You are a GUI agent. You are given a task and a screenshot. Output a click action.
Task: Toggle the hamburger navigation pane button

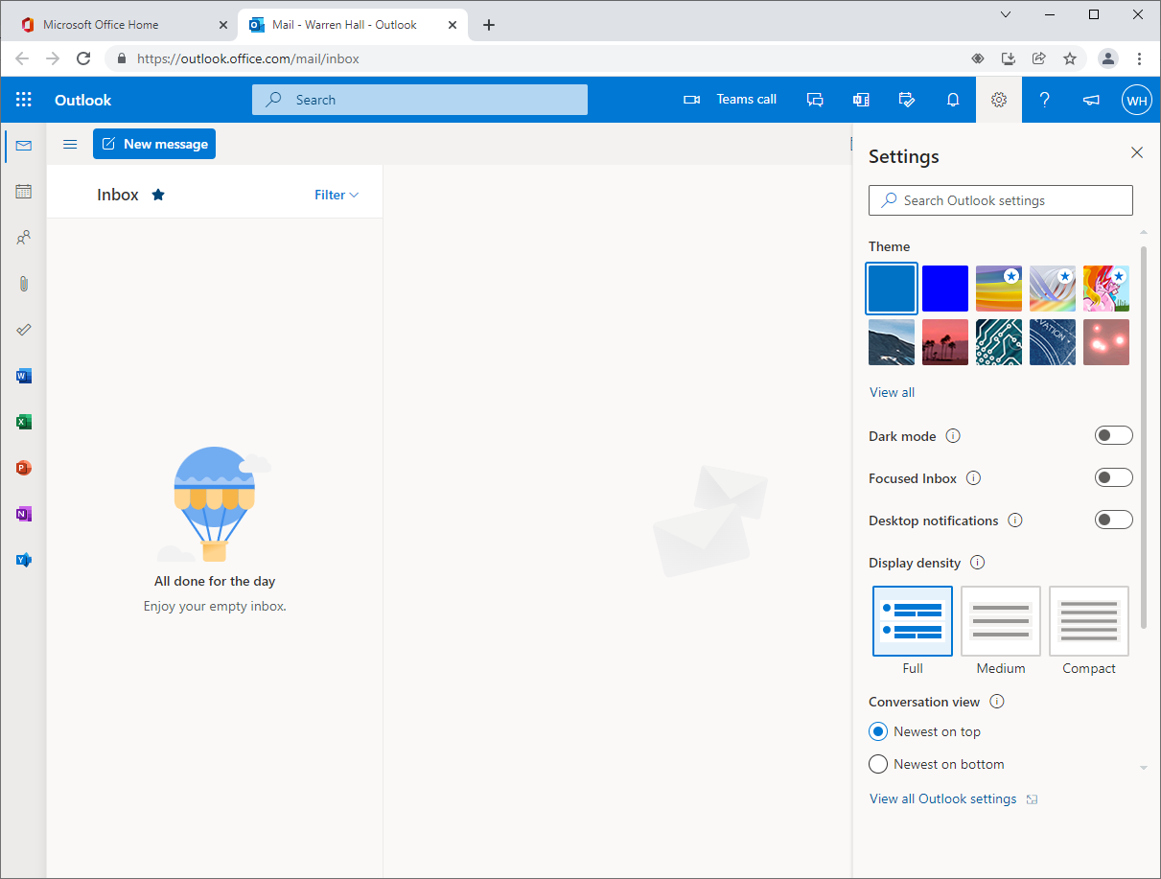pyautogui.click(x=70, y=144)
